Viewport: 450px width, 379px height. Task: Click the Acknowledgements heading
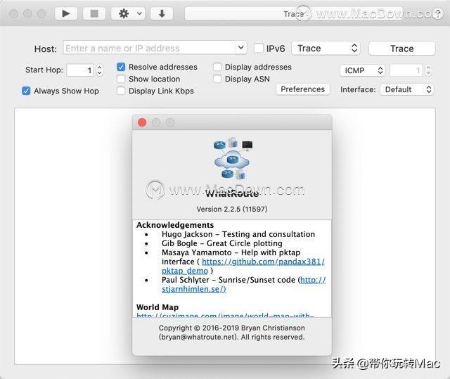coord(175,225)
